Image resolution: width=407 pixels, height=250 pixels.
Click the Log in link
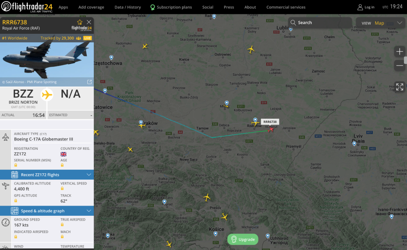(x=365, y=7)
